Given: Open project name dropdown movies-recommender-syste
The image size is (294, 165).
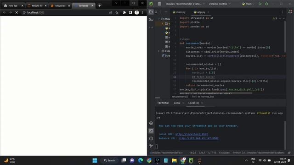Looking at the screenshot, I should pos(185,4).
